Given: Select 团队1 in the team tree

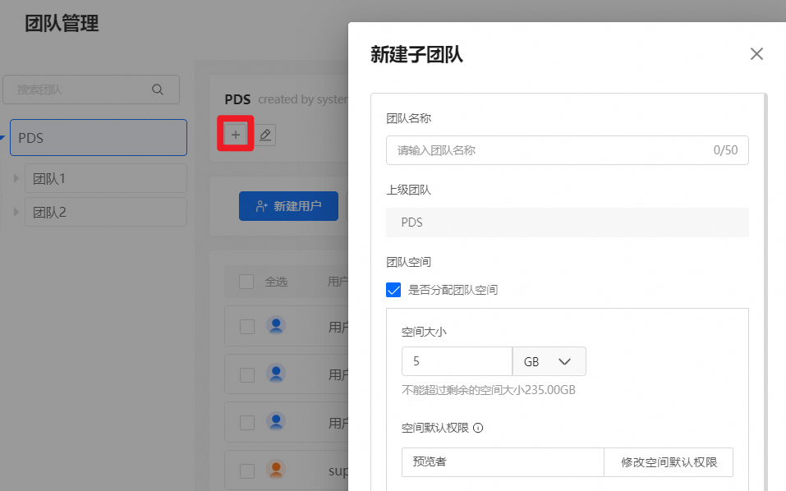Looking at the screenshot, I should coord(106,178).
